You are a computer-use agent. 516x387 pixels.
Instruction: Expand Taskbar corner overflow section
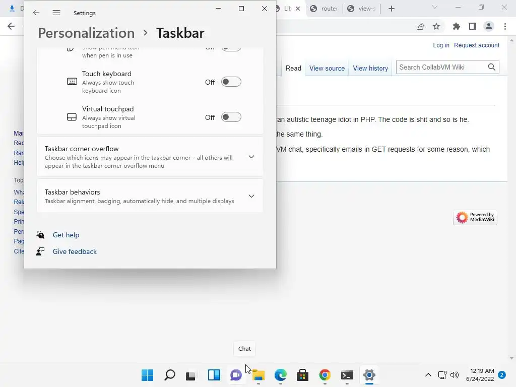click(150, 157)
